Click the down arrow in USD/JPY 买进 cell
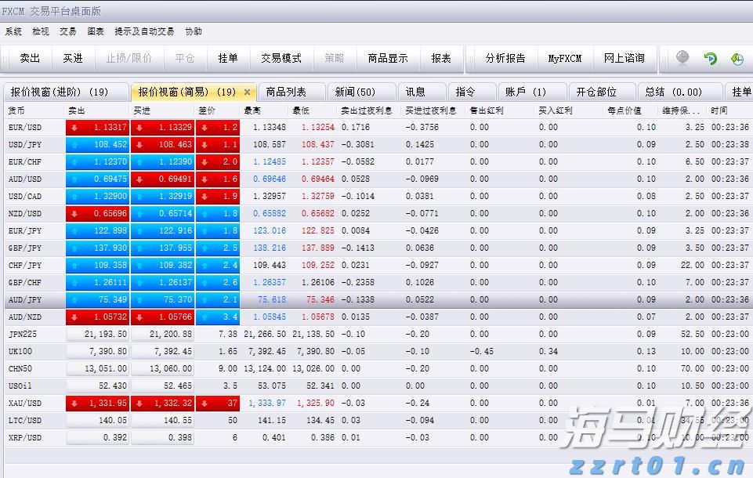Image resolution: width=753 pixels, height=478 pixels. [139, 144]
